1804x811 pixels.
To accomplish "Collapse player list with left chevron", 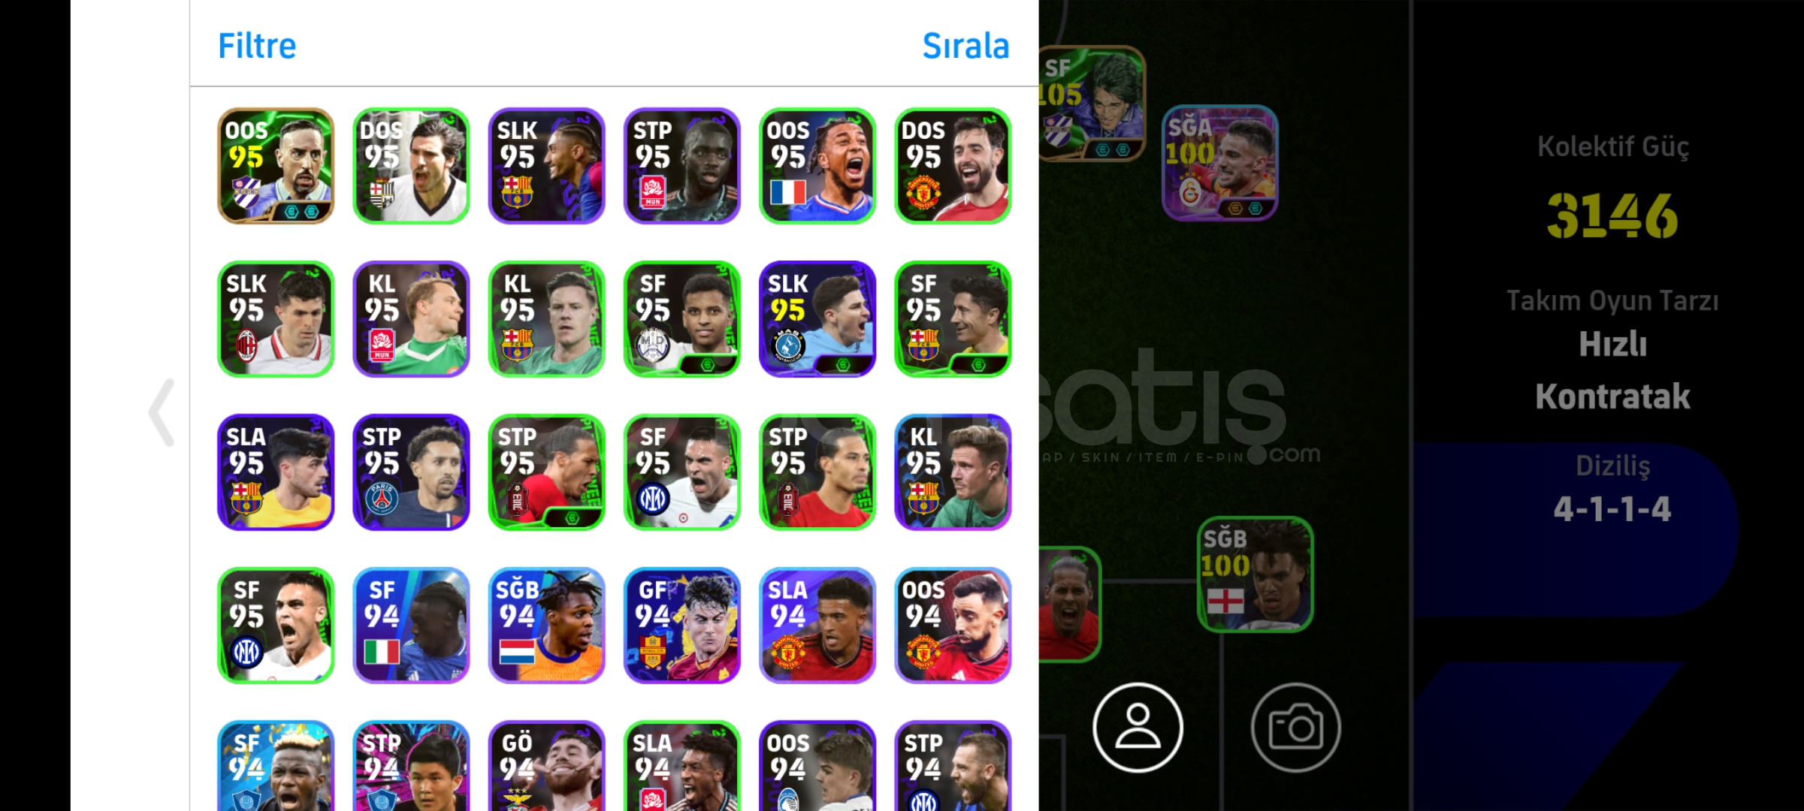I will click(x=162, y=412).
